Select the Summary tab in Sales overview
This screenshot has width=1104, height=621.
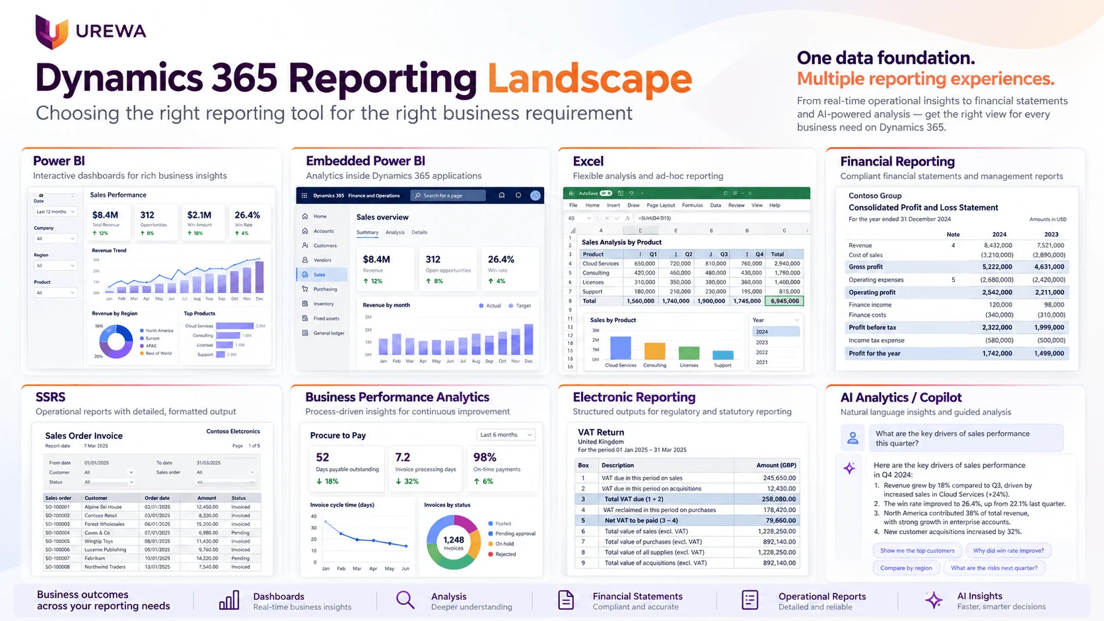[367, 232]
